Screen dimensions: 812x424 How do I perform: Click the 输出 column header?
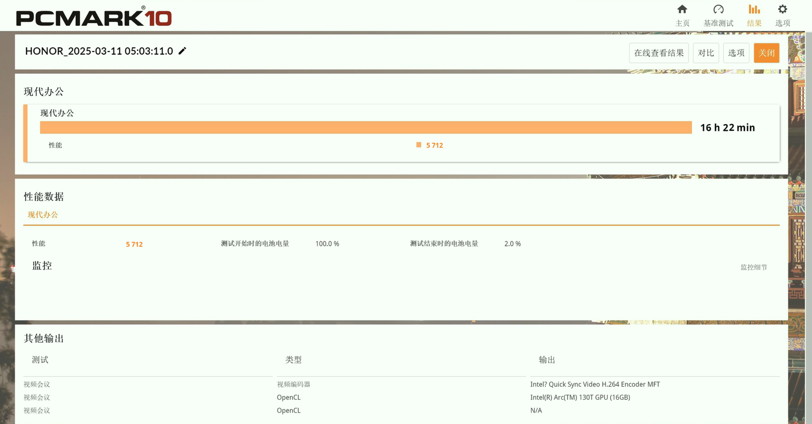tap(547, 360)
